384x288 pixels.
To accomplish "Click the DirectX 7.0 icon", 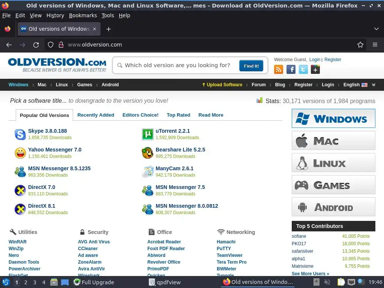I will tap(20, 190).
